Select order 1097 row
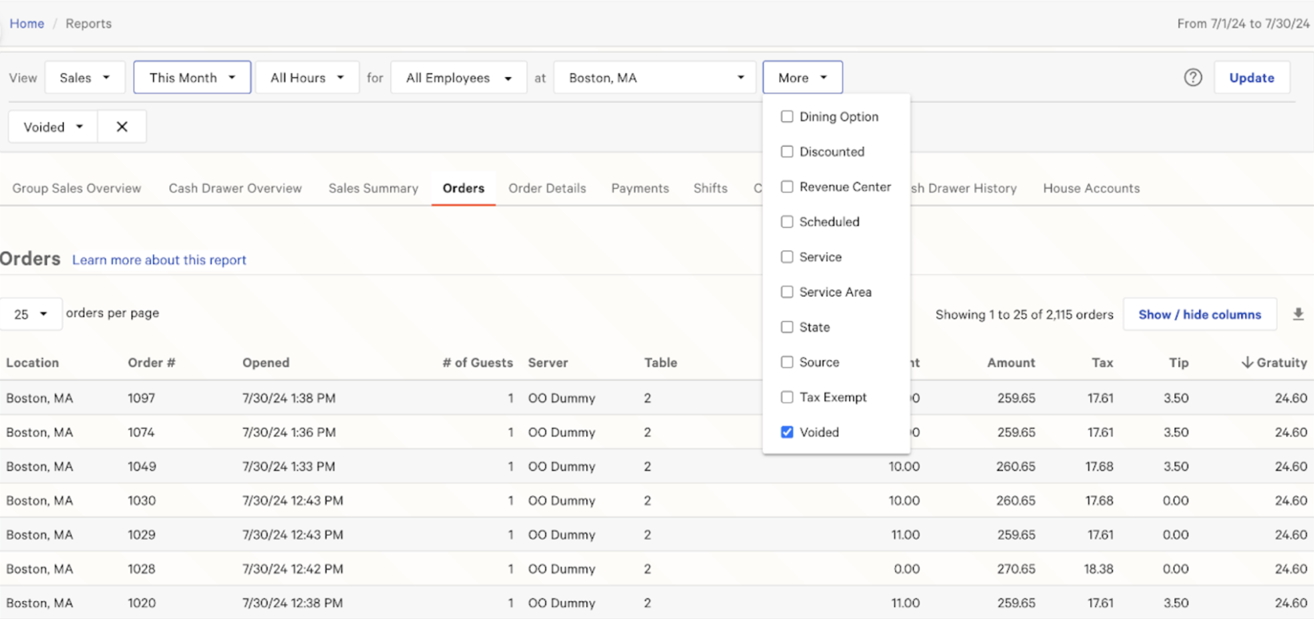The height and width of the screenshot is (619, 1314). point(141,398)
